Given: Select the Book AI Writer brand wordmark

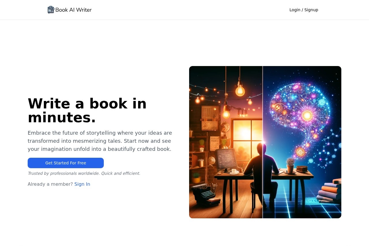Looking at the screenshot, I should (x=74, y=10).
